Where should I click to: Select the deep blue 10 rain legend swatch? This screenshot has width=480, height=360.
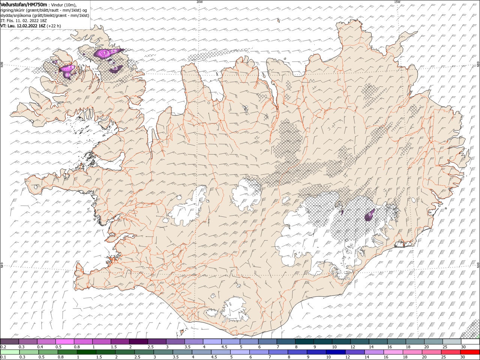click(336, 352)
